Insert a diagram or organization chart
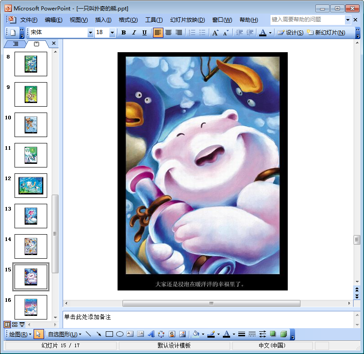Viewport: 364px width, 354px height. [x=161, y=334]
